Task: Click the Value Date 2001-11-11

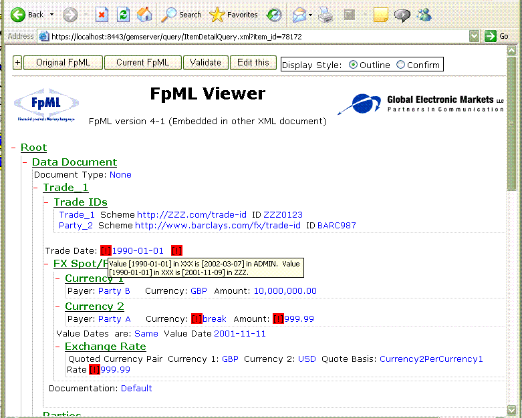Action: [x=240, y=334]
